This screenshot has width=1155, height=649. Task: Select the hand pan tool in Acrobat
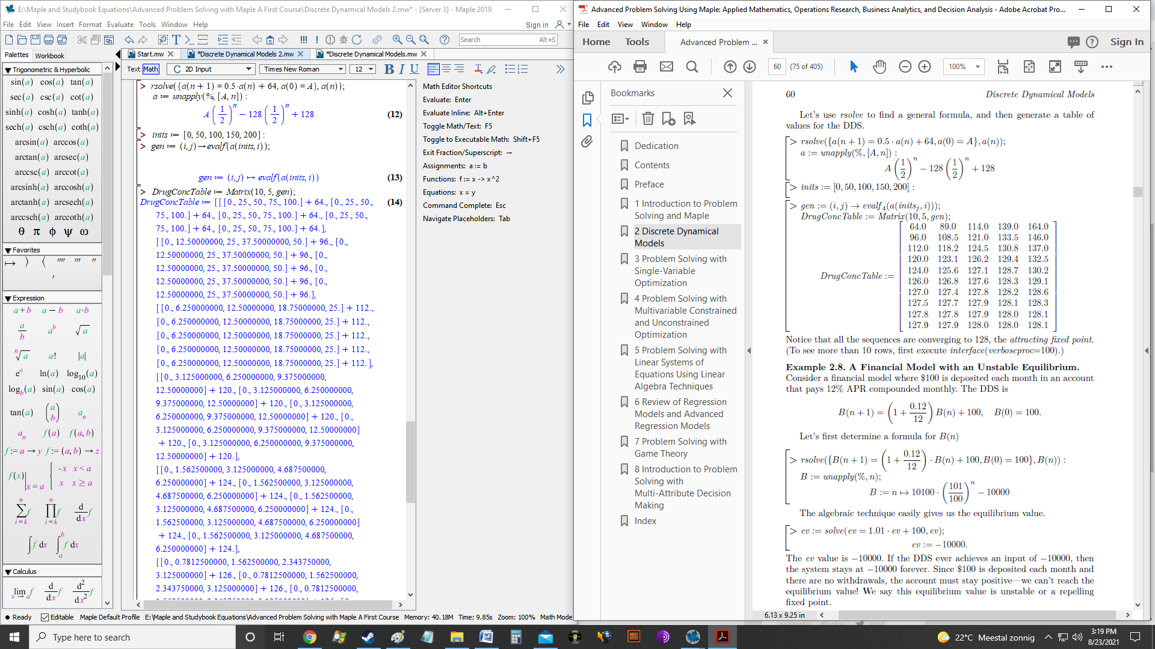879,67
